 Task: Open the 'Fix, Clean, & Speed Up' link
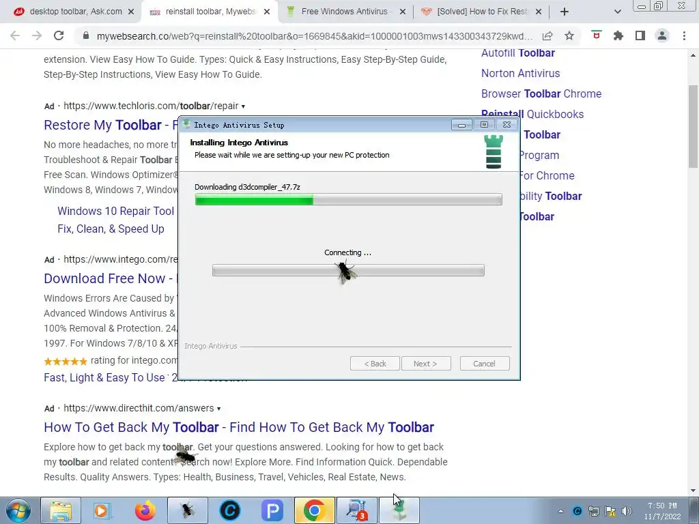coord(111,229)
